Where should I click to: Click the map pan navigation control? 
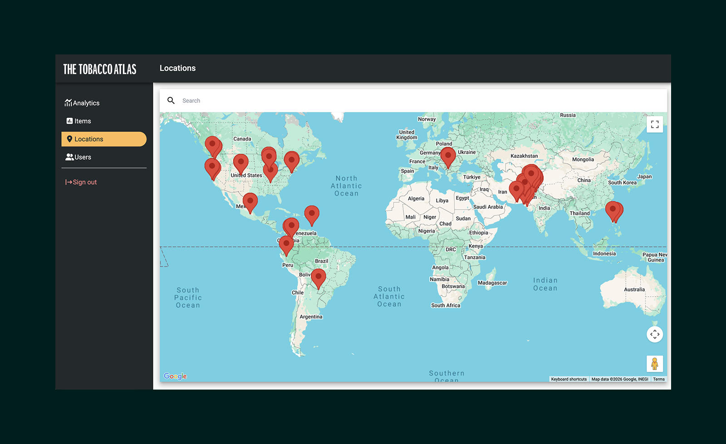click(x=655, y=334)
